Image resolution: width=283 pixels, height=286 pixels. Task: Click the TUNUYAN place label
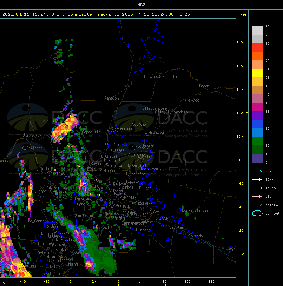(72, 265)
